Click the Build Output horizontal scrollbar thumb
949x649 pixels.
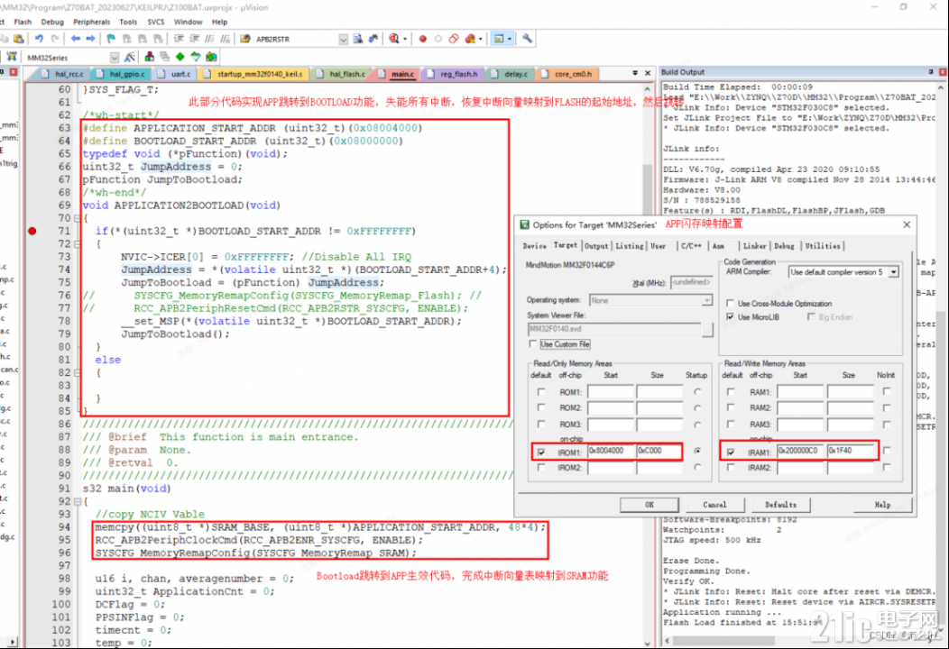(723, 641)
